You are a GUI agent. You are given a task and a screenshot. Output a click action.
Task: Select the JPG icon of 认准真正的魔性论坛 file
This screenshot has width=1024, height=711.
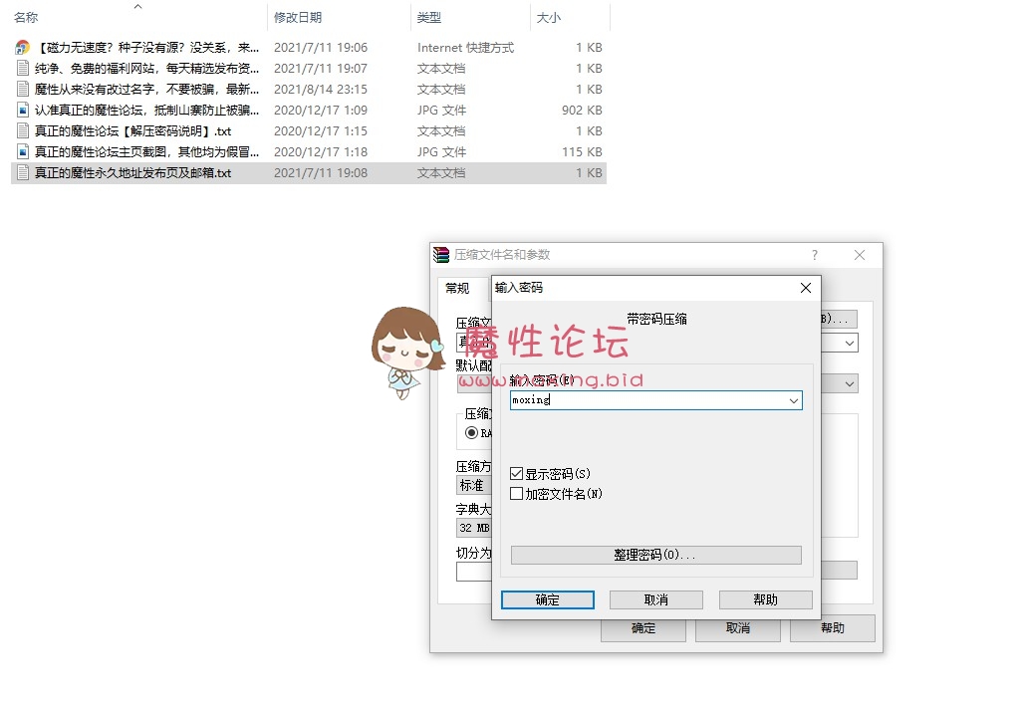(21, 110)
